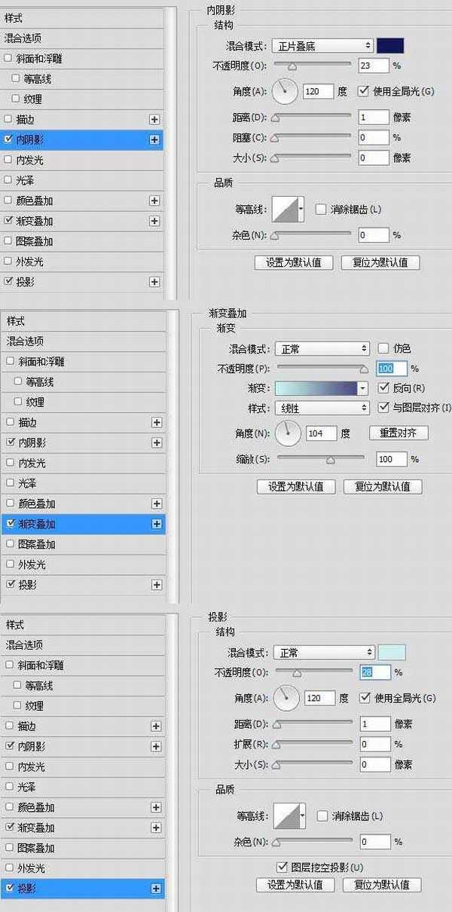This screenshot has width=452, height=912.
Task: Click 等高线 contour thumbnail in 投影 settings
Action: 286,816
